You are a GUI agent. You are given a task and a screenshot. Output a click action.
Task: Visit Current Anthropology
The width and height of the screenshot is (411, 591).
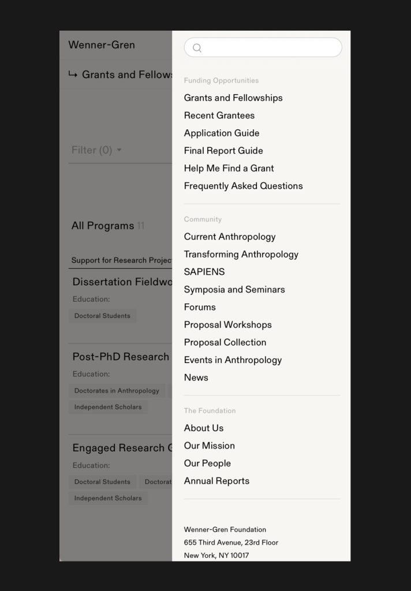[x=230, y=237]
